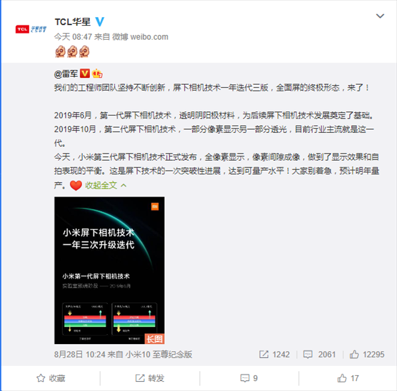
Task: Click the original post repost icon 1242
Action: tap(274, 354)
